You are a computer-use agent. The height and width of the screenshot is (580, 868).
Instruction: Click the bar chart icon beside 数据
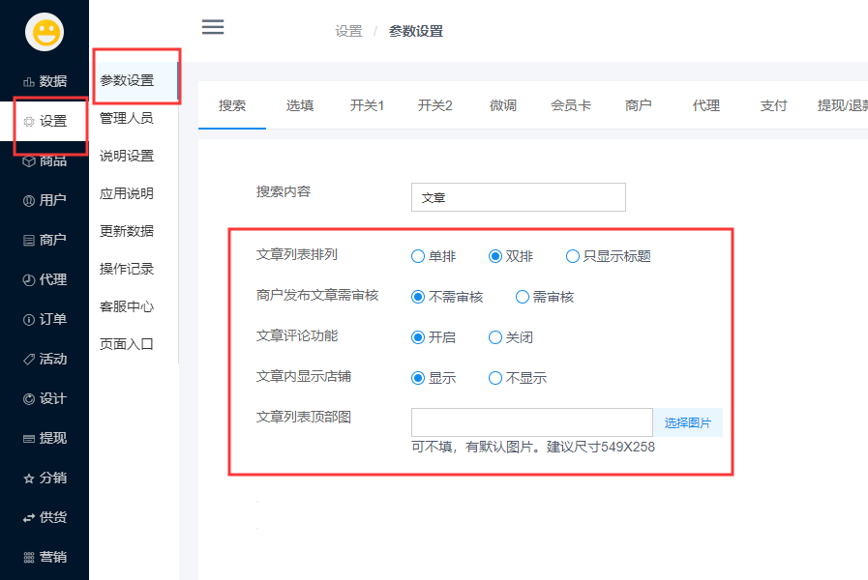click(29, 82)
